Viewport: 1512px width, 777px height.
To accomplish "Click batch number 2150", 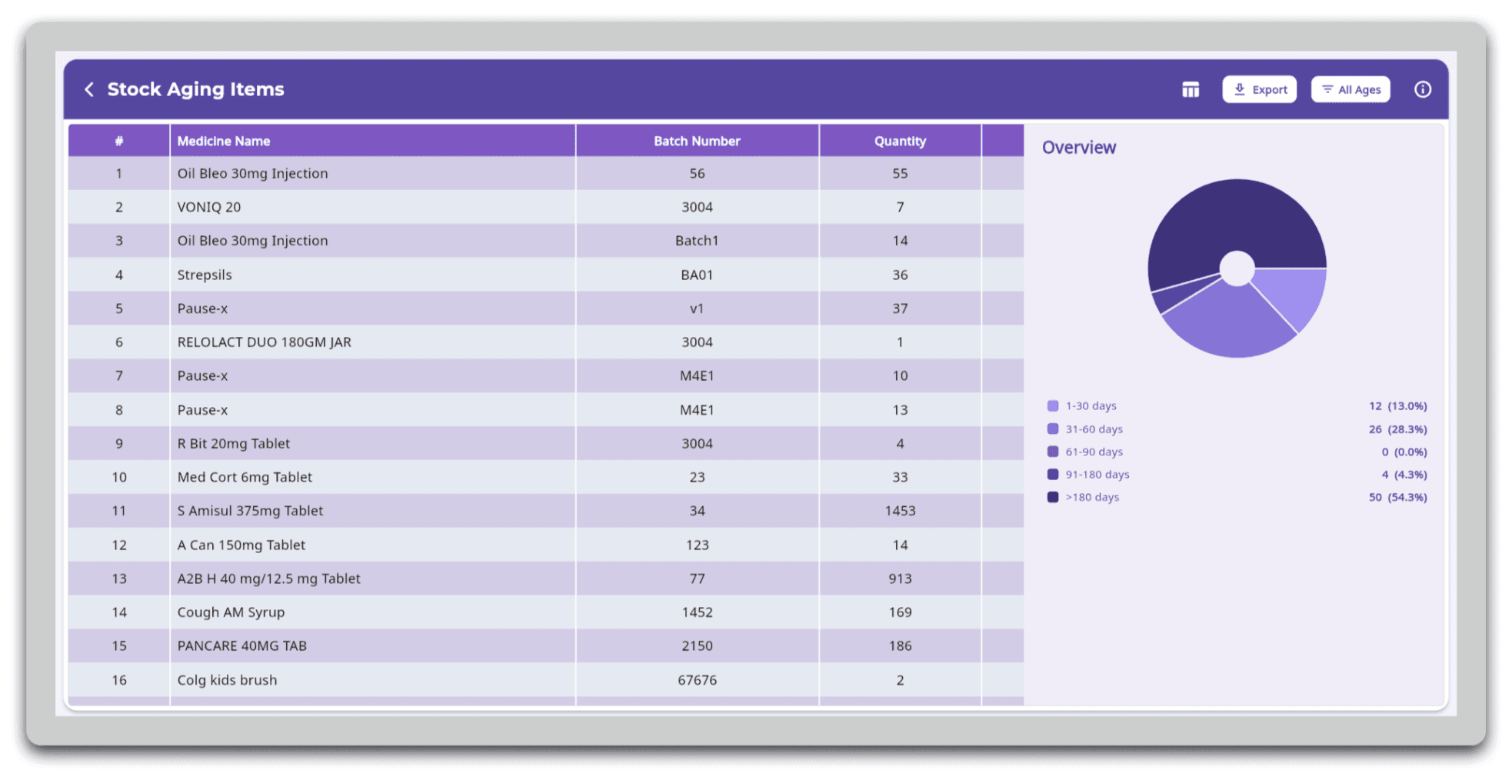I will coord(697,645).
